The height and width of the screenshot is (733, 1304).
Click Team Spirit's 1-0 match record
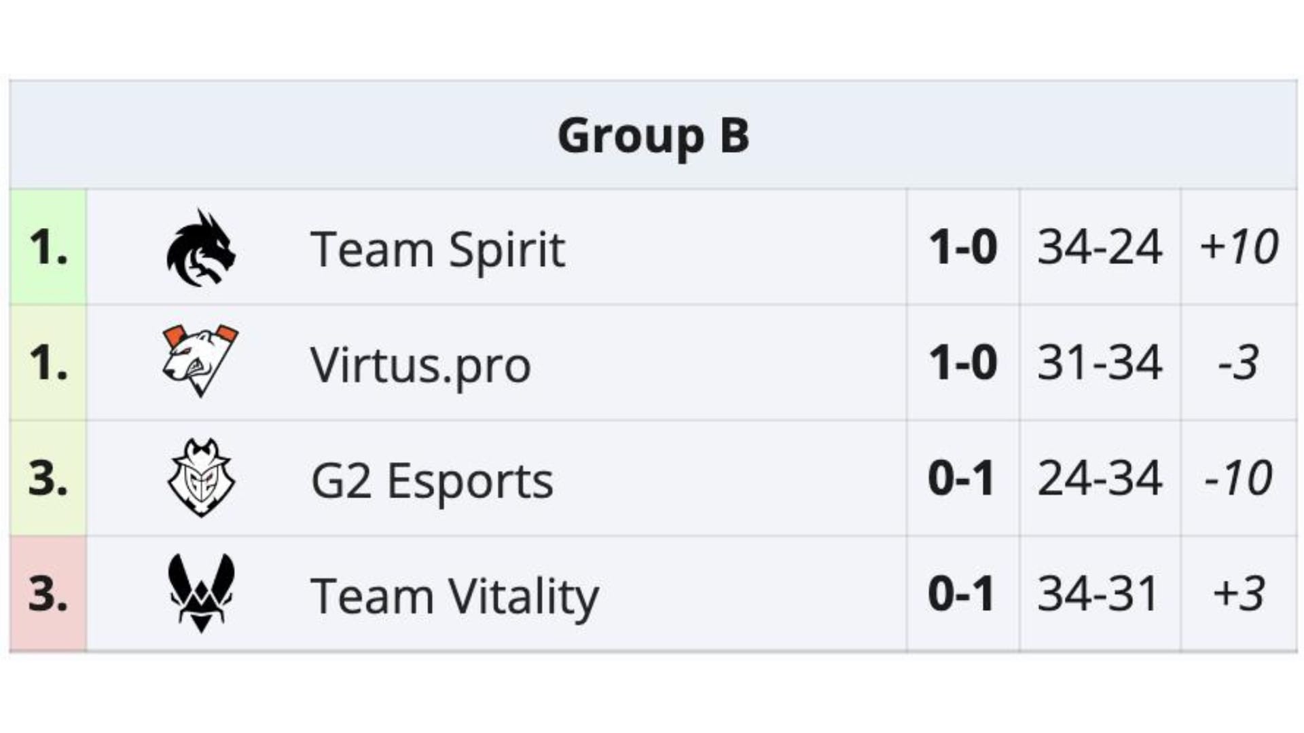click(x=962, y=246)
